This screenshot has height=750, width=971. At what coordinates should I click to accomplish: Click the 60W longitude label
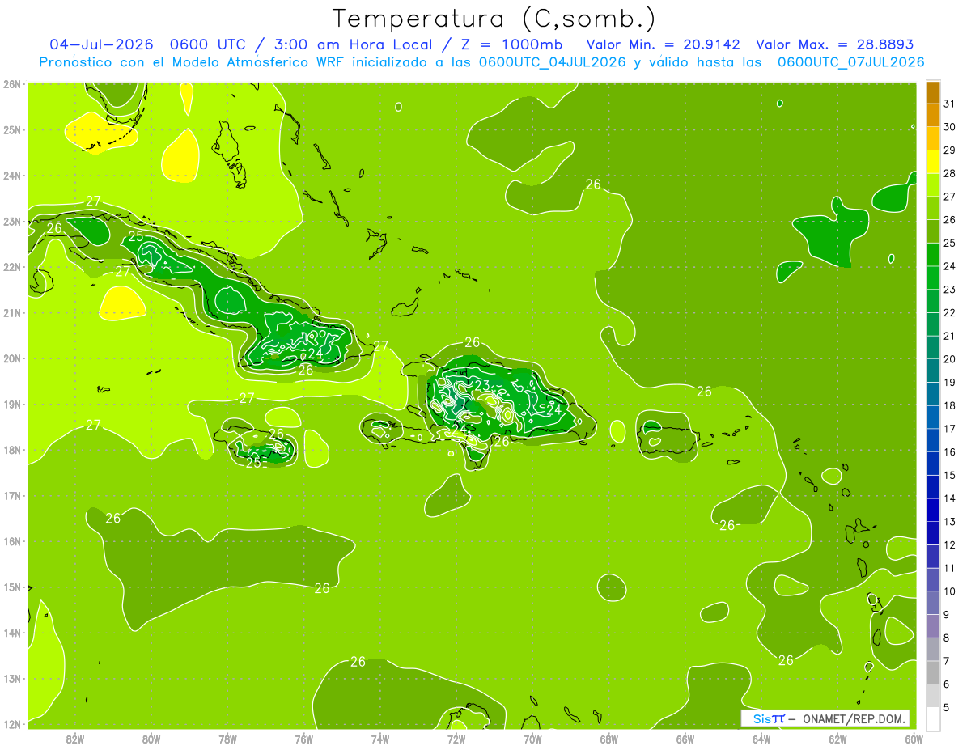pos(914,739)
